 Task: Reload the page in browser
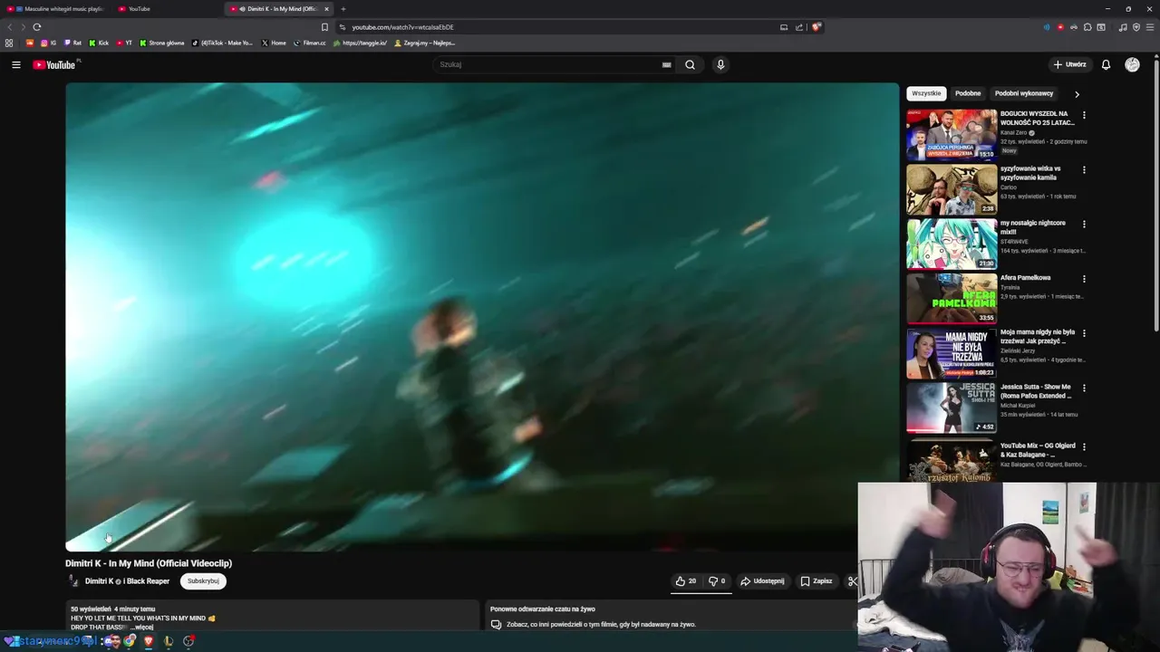click(x=37, y=27)
